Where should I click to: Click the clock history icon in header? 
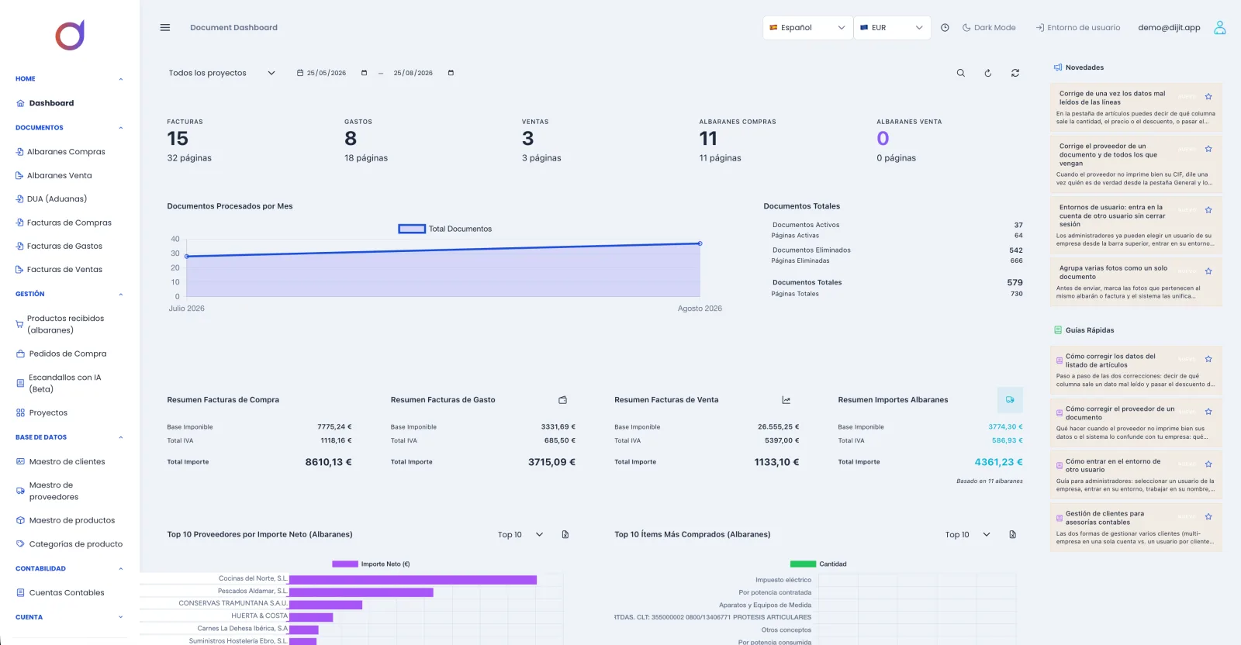(945, 27)
